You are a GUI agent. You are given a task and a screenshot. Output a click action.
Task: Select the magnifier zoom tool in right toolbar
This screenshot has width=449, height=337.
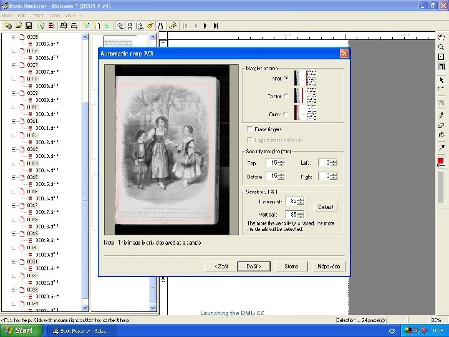coord(441,47)
